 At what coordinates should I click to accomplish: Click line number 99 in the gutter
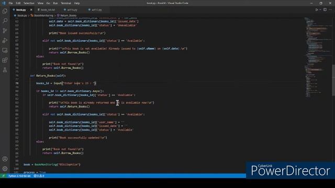coord(17,164)
